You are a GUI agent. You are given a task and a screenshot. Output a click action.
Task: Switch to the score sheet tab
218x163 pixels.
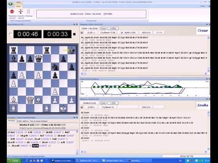pyautogui.click(x=22, y=121)
